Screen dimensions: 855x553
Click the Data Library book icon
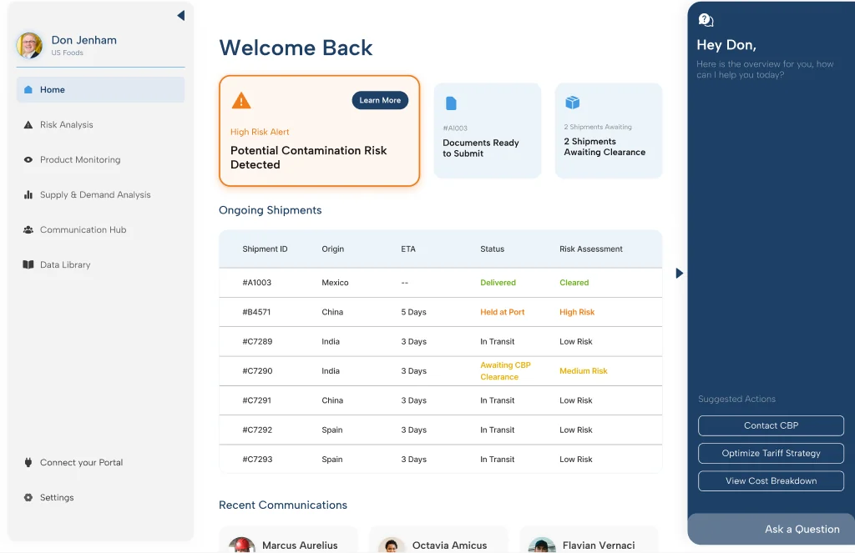point(28,264)
